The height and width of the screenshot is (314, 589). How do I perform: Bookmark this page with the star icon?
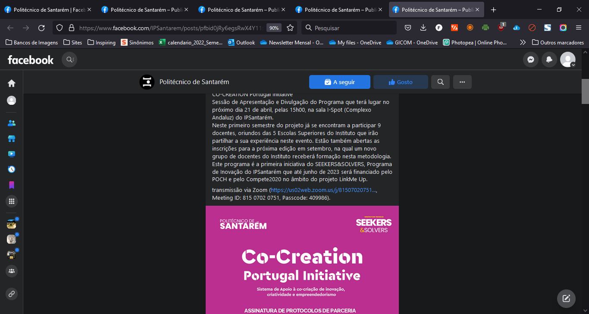click(290, 28)
